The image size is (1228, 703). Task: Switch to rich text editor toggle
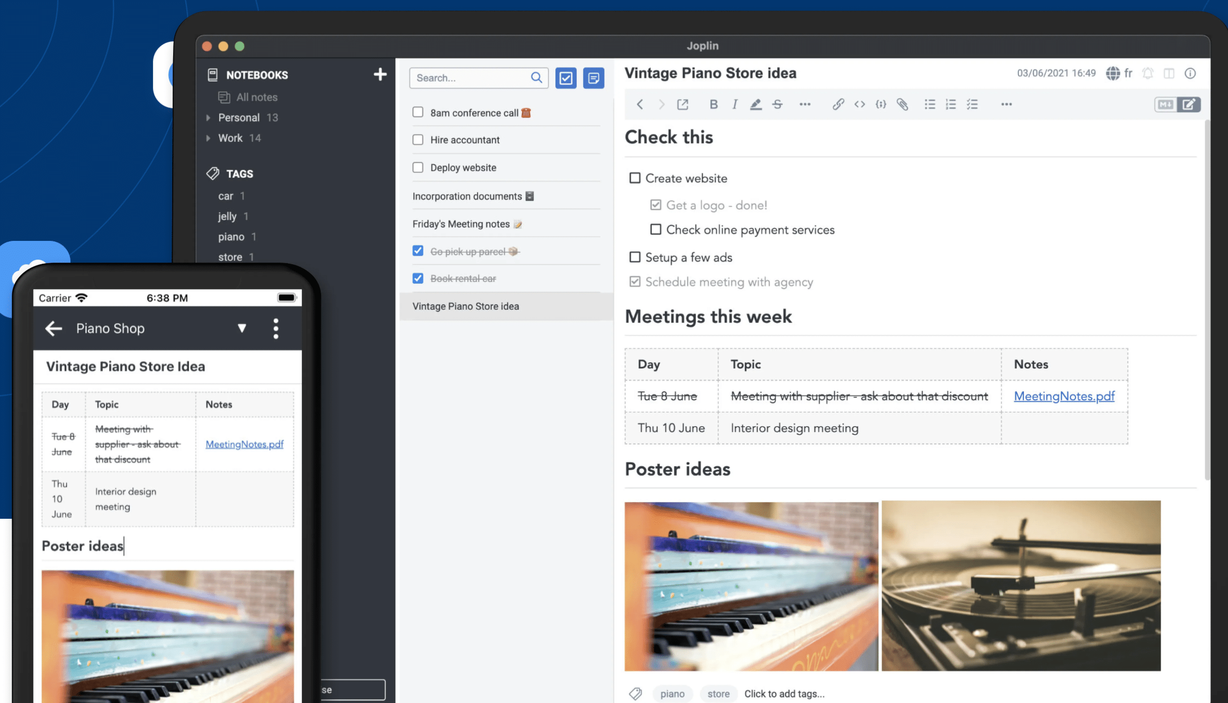[x=1189, y=104]
